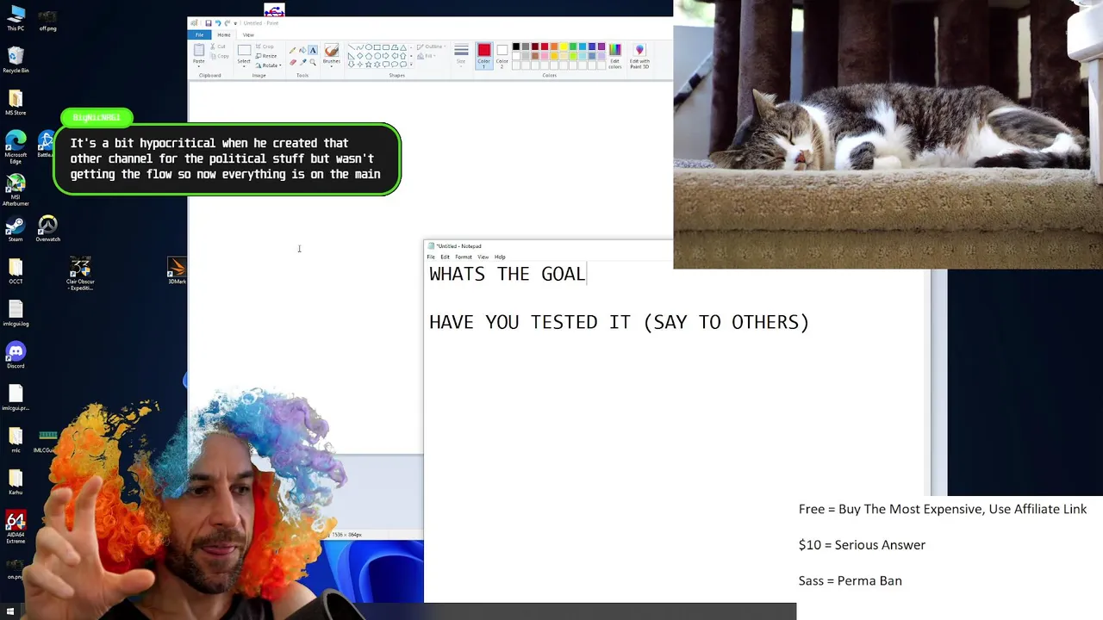Click Edit with Paint 3D
The height and width of the screenshot is (620, 1103).
pos(639,56)
